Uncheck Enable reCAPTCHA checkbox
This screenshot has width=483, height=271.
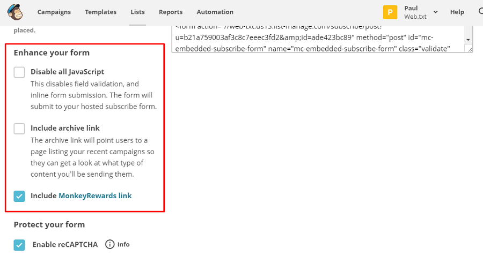click(19, 245)
